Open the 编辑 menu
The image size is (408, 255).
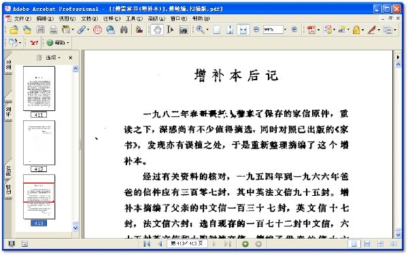click(45, 19)
